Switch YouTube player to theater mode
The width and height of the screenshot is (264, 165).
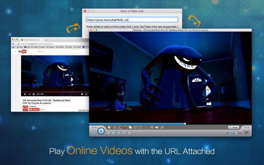coord(86,94)
